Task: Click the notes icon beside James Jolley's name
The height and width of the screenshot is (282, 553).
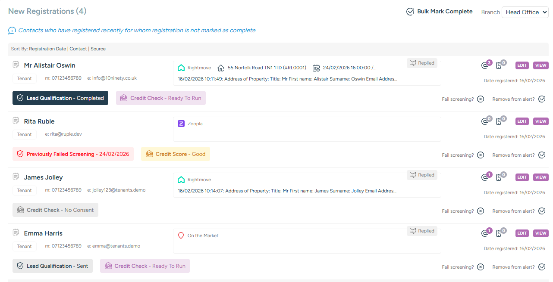Action: click(x=16, y=177)
